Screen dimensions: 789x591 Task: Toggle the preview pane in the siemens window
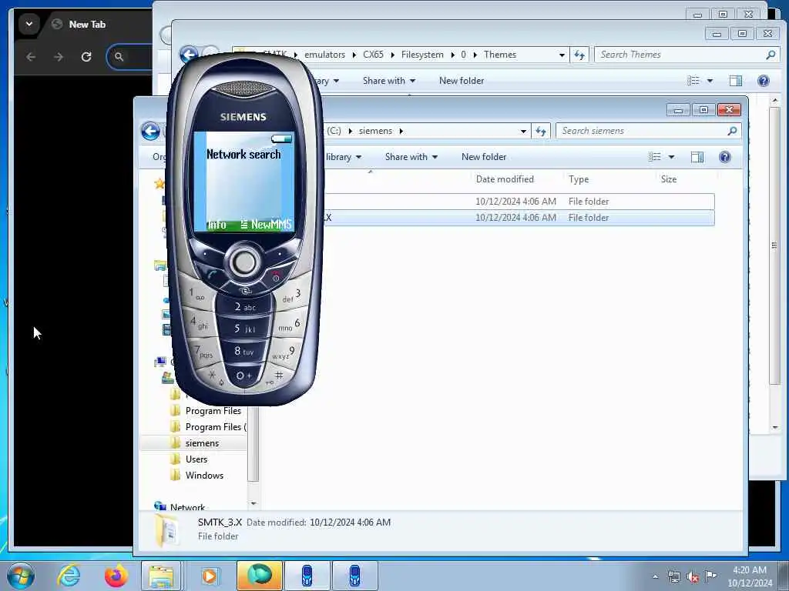[x=697, y=157]
